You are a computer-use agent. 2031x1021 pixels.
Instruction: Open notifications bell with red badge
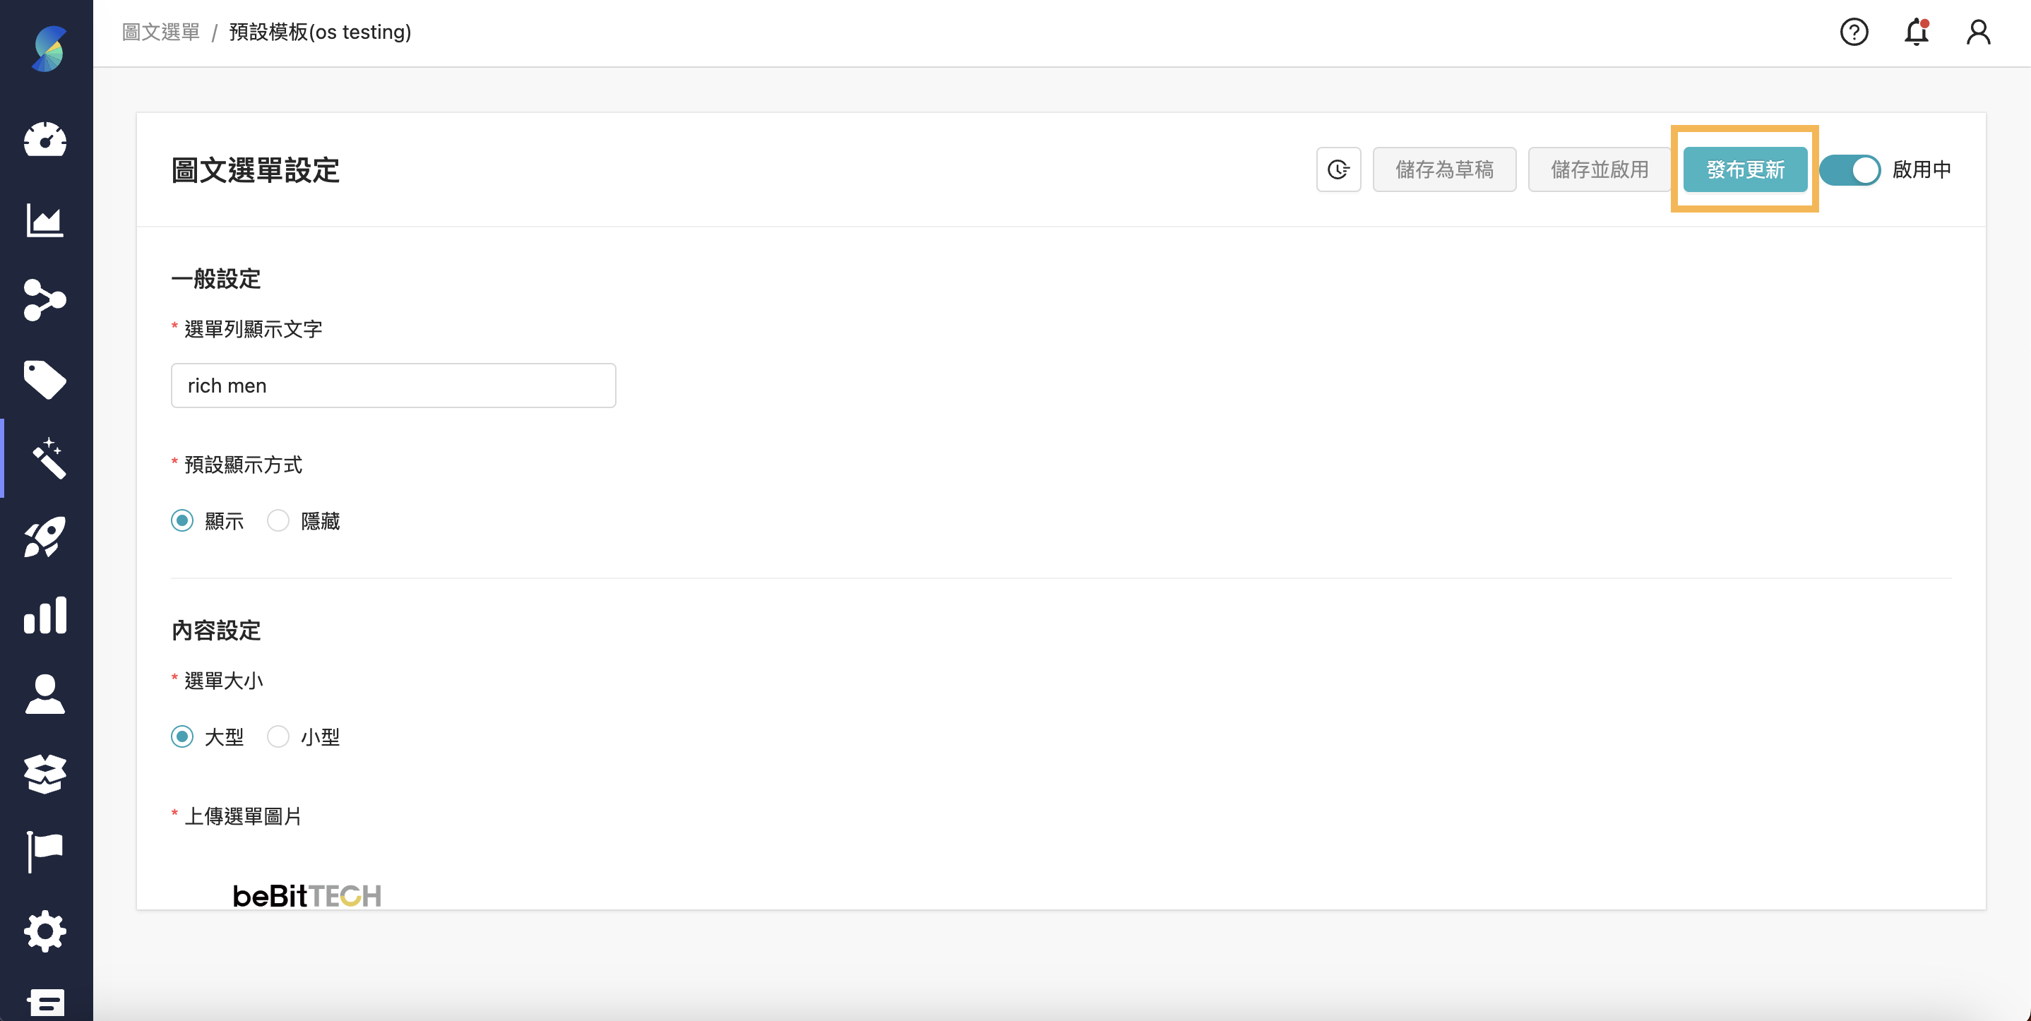(1916, 32)
